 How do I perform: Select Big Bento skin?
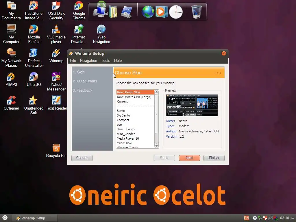[x=135, y=115]
